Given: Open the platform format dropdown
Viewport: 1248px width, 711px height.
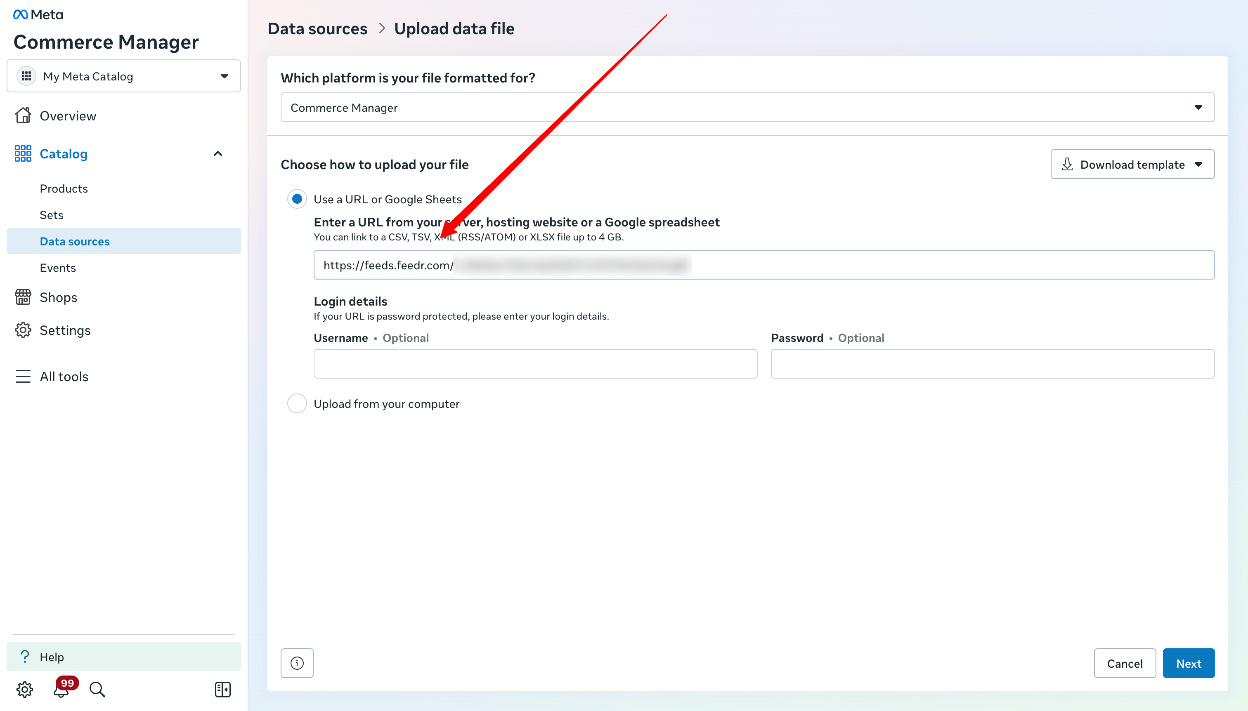Looking at the screenshot, I should [x=747, y=107].
